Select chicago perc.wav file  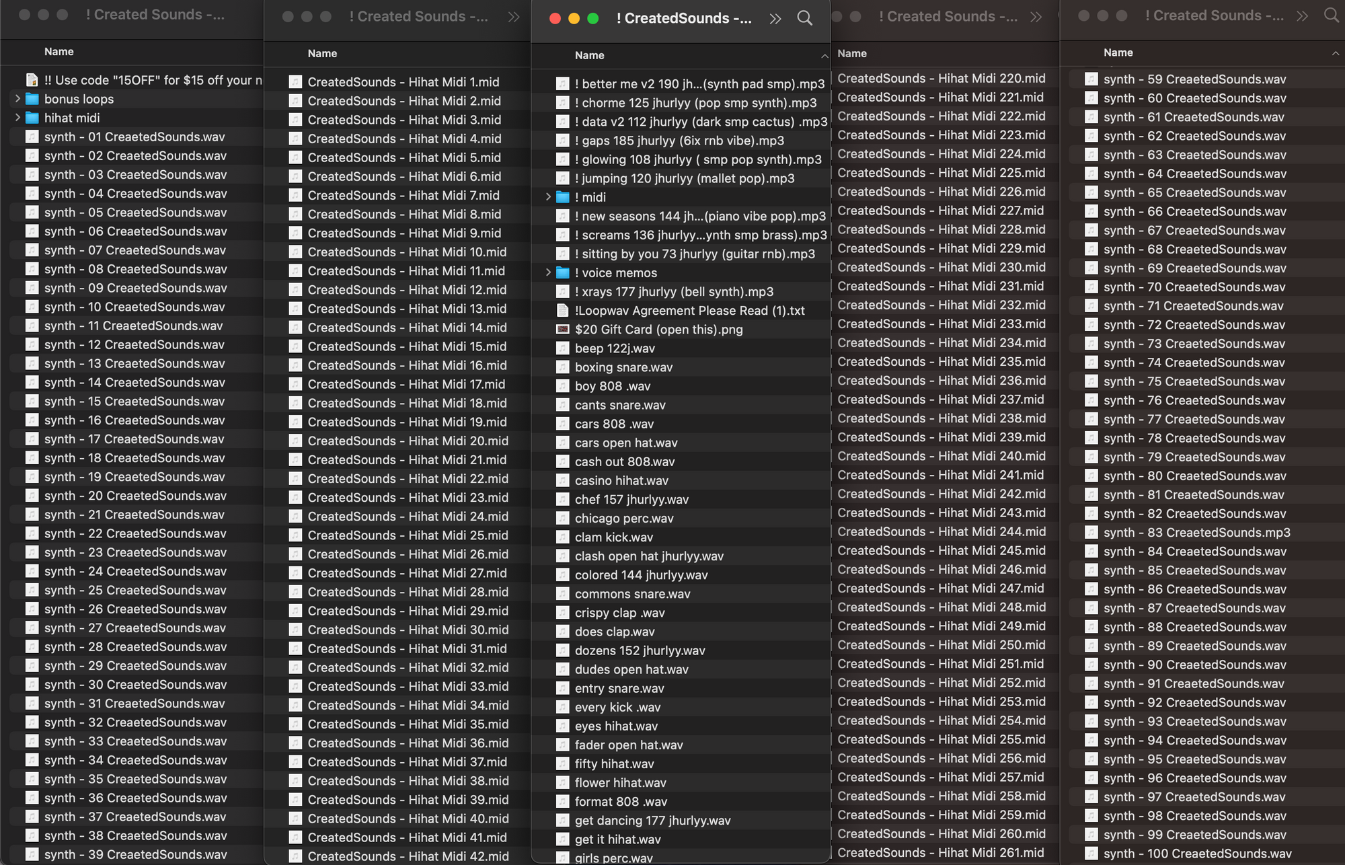coord(623,519)
